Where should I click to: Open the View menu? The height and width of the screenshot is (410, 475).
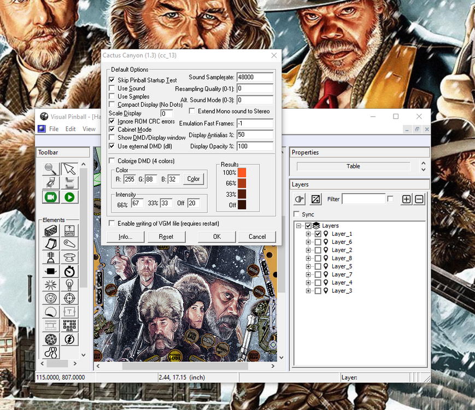(89, 129)
